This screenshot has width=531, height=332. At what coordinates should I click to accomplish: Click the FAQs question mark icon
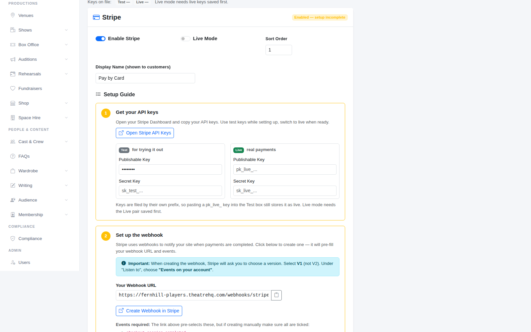[x=13, y=156]
